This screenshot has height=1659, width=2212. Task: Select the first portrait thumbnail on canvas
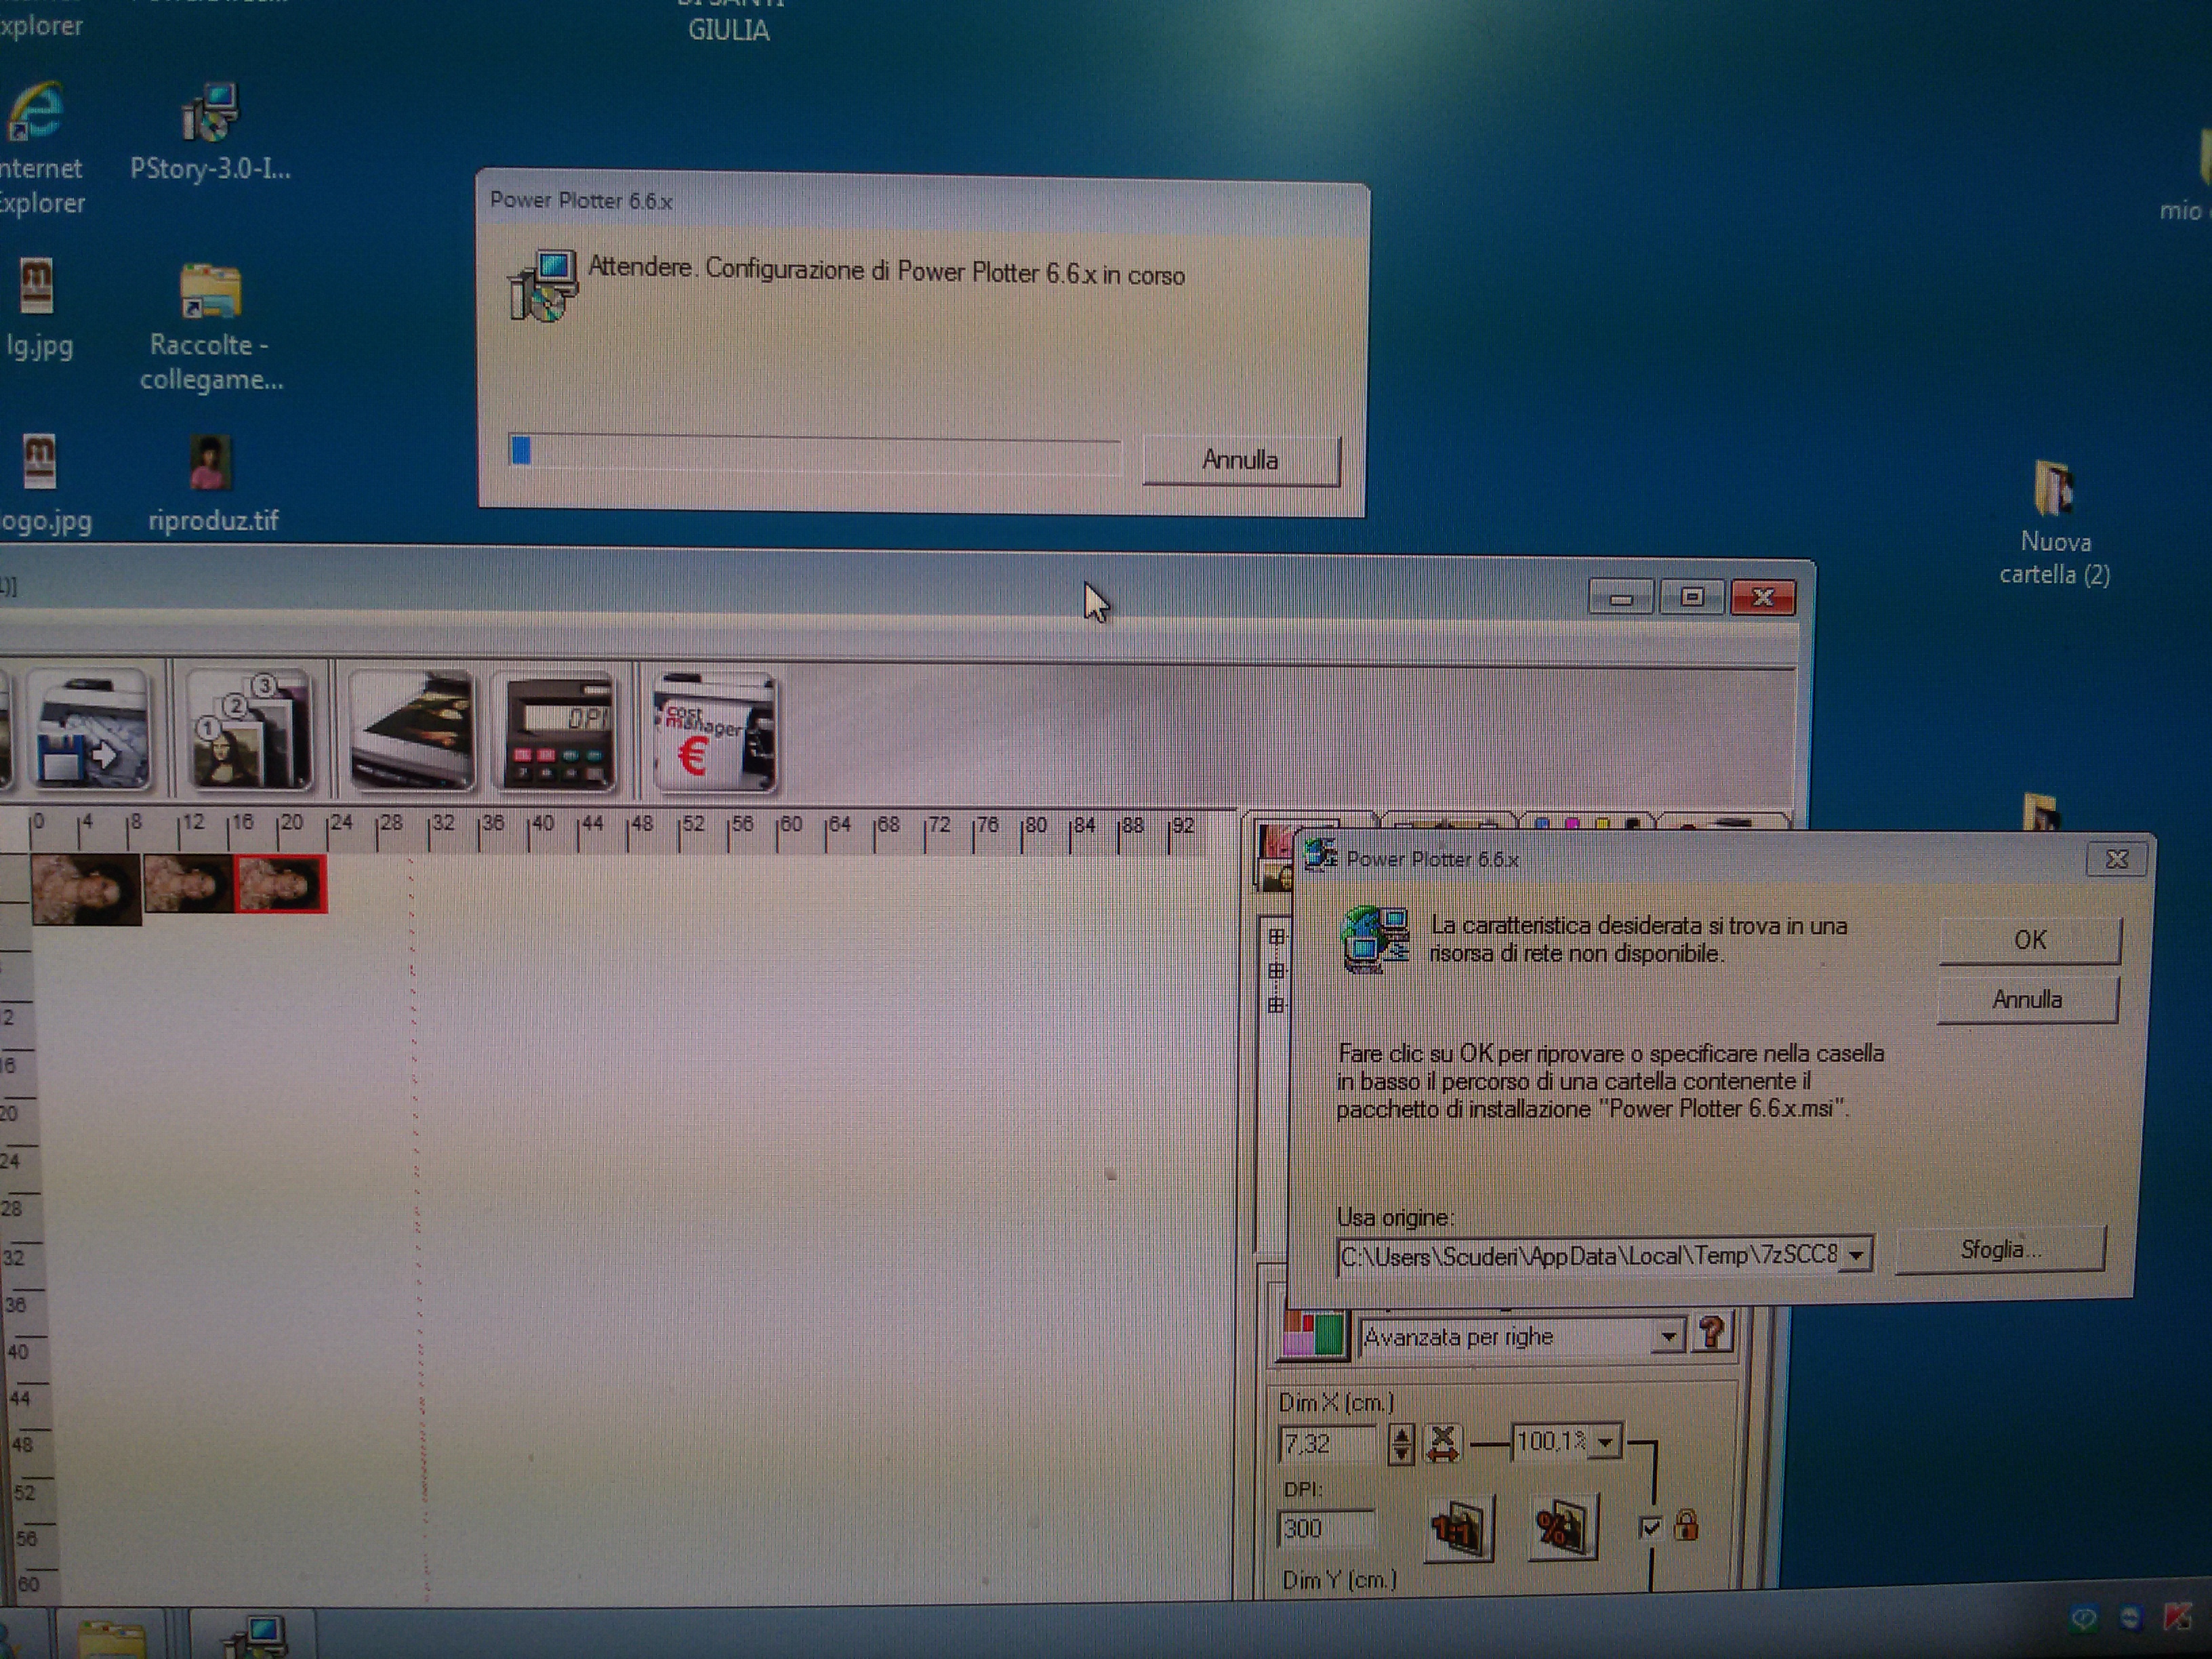point(86,890)
